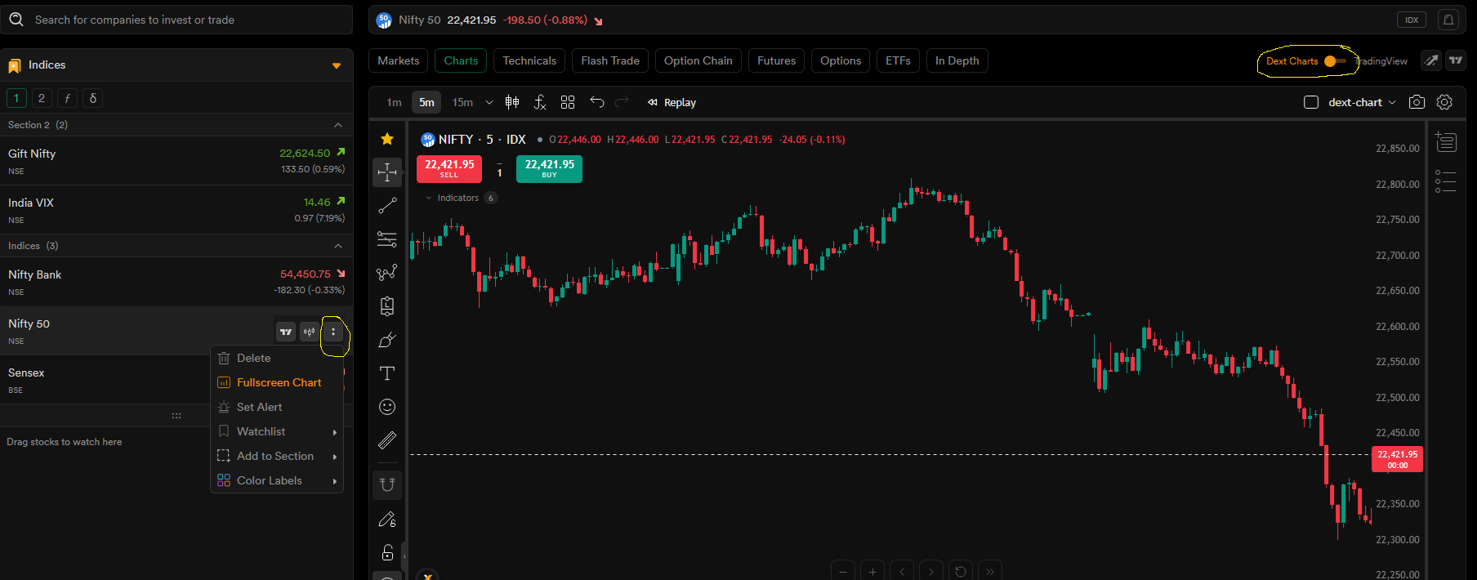The image size is (1477, 580).
Task: Focus the company search field
Action: pos(177,20)
